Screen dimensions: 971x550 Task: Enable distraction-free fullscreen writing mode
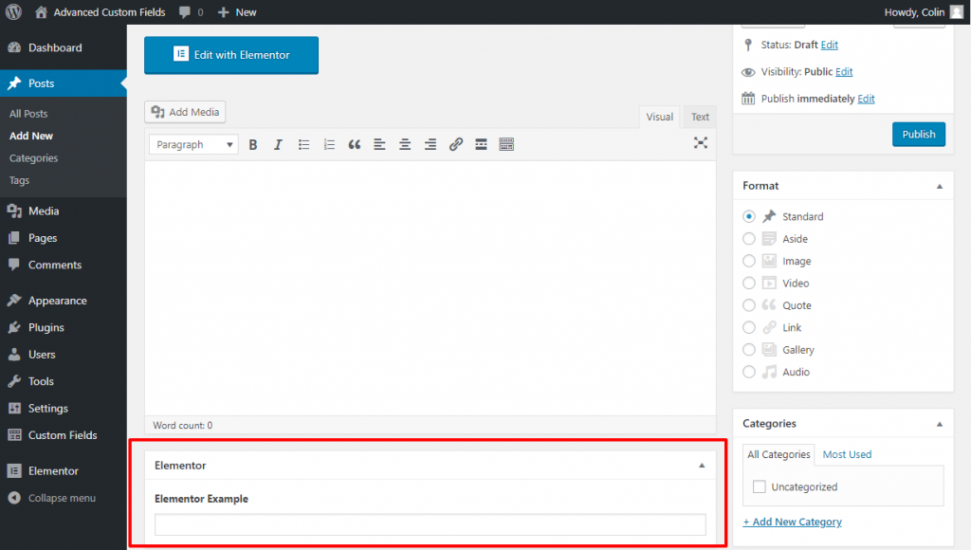(701, 143)
